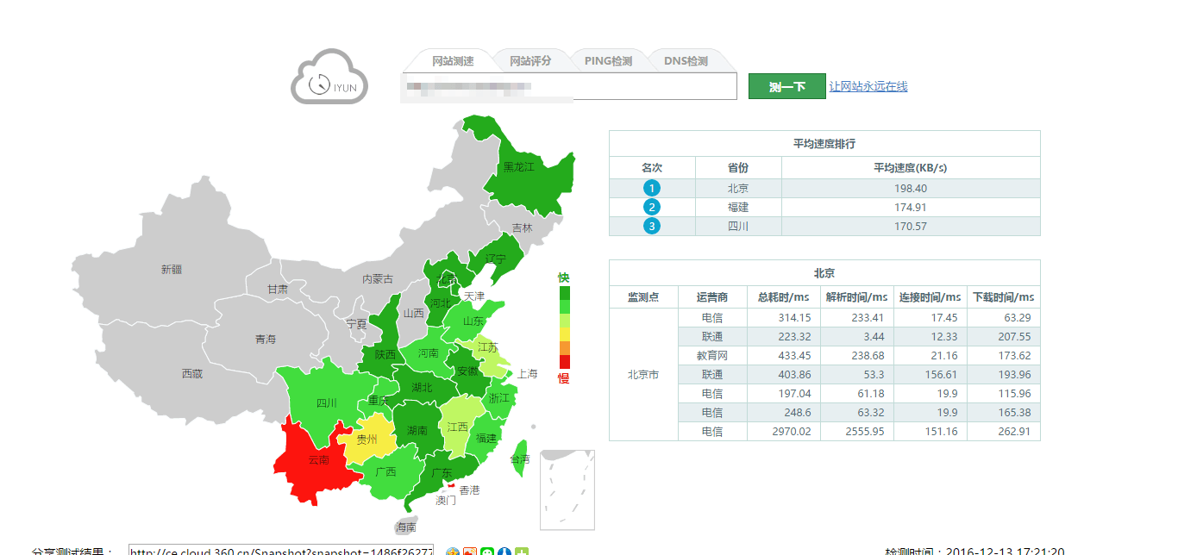Click the snapshot share URL field

281,551
